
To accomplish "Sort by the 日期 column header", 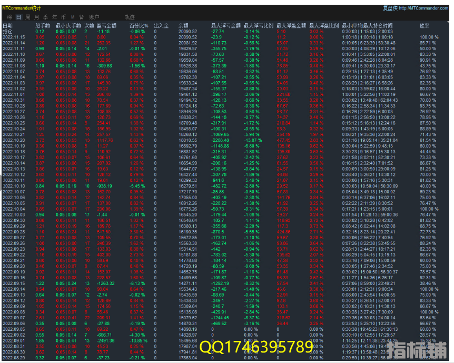I will coord(8,25).
